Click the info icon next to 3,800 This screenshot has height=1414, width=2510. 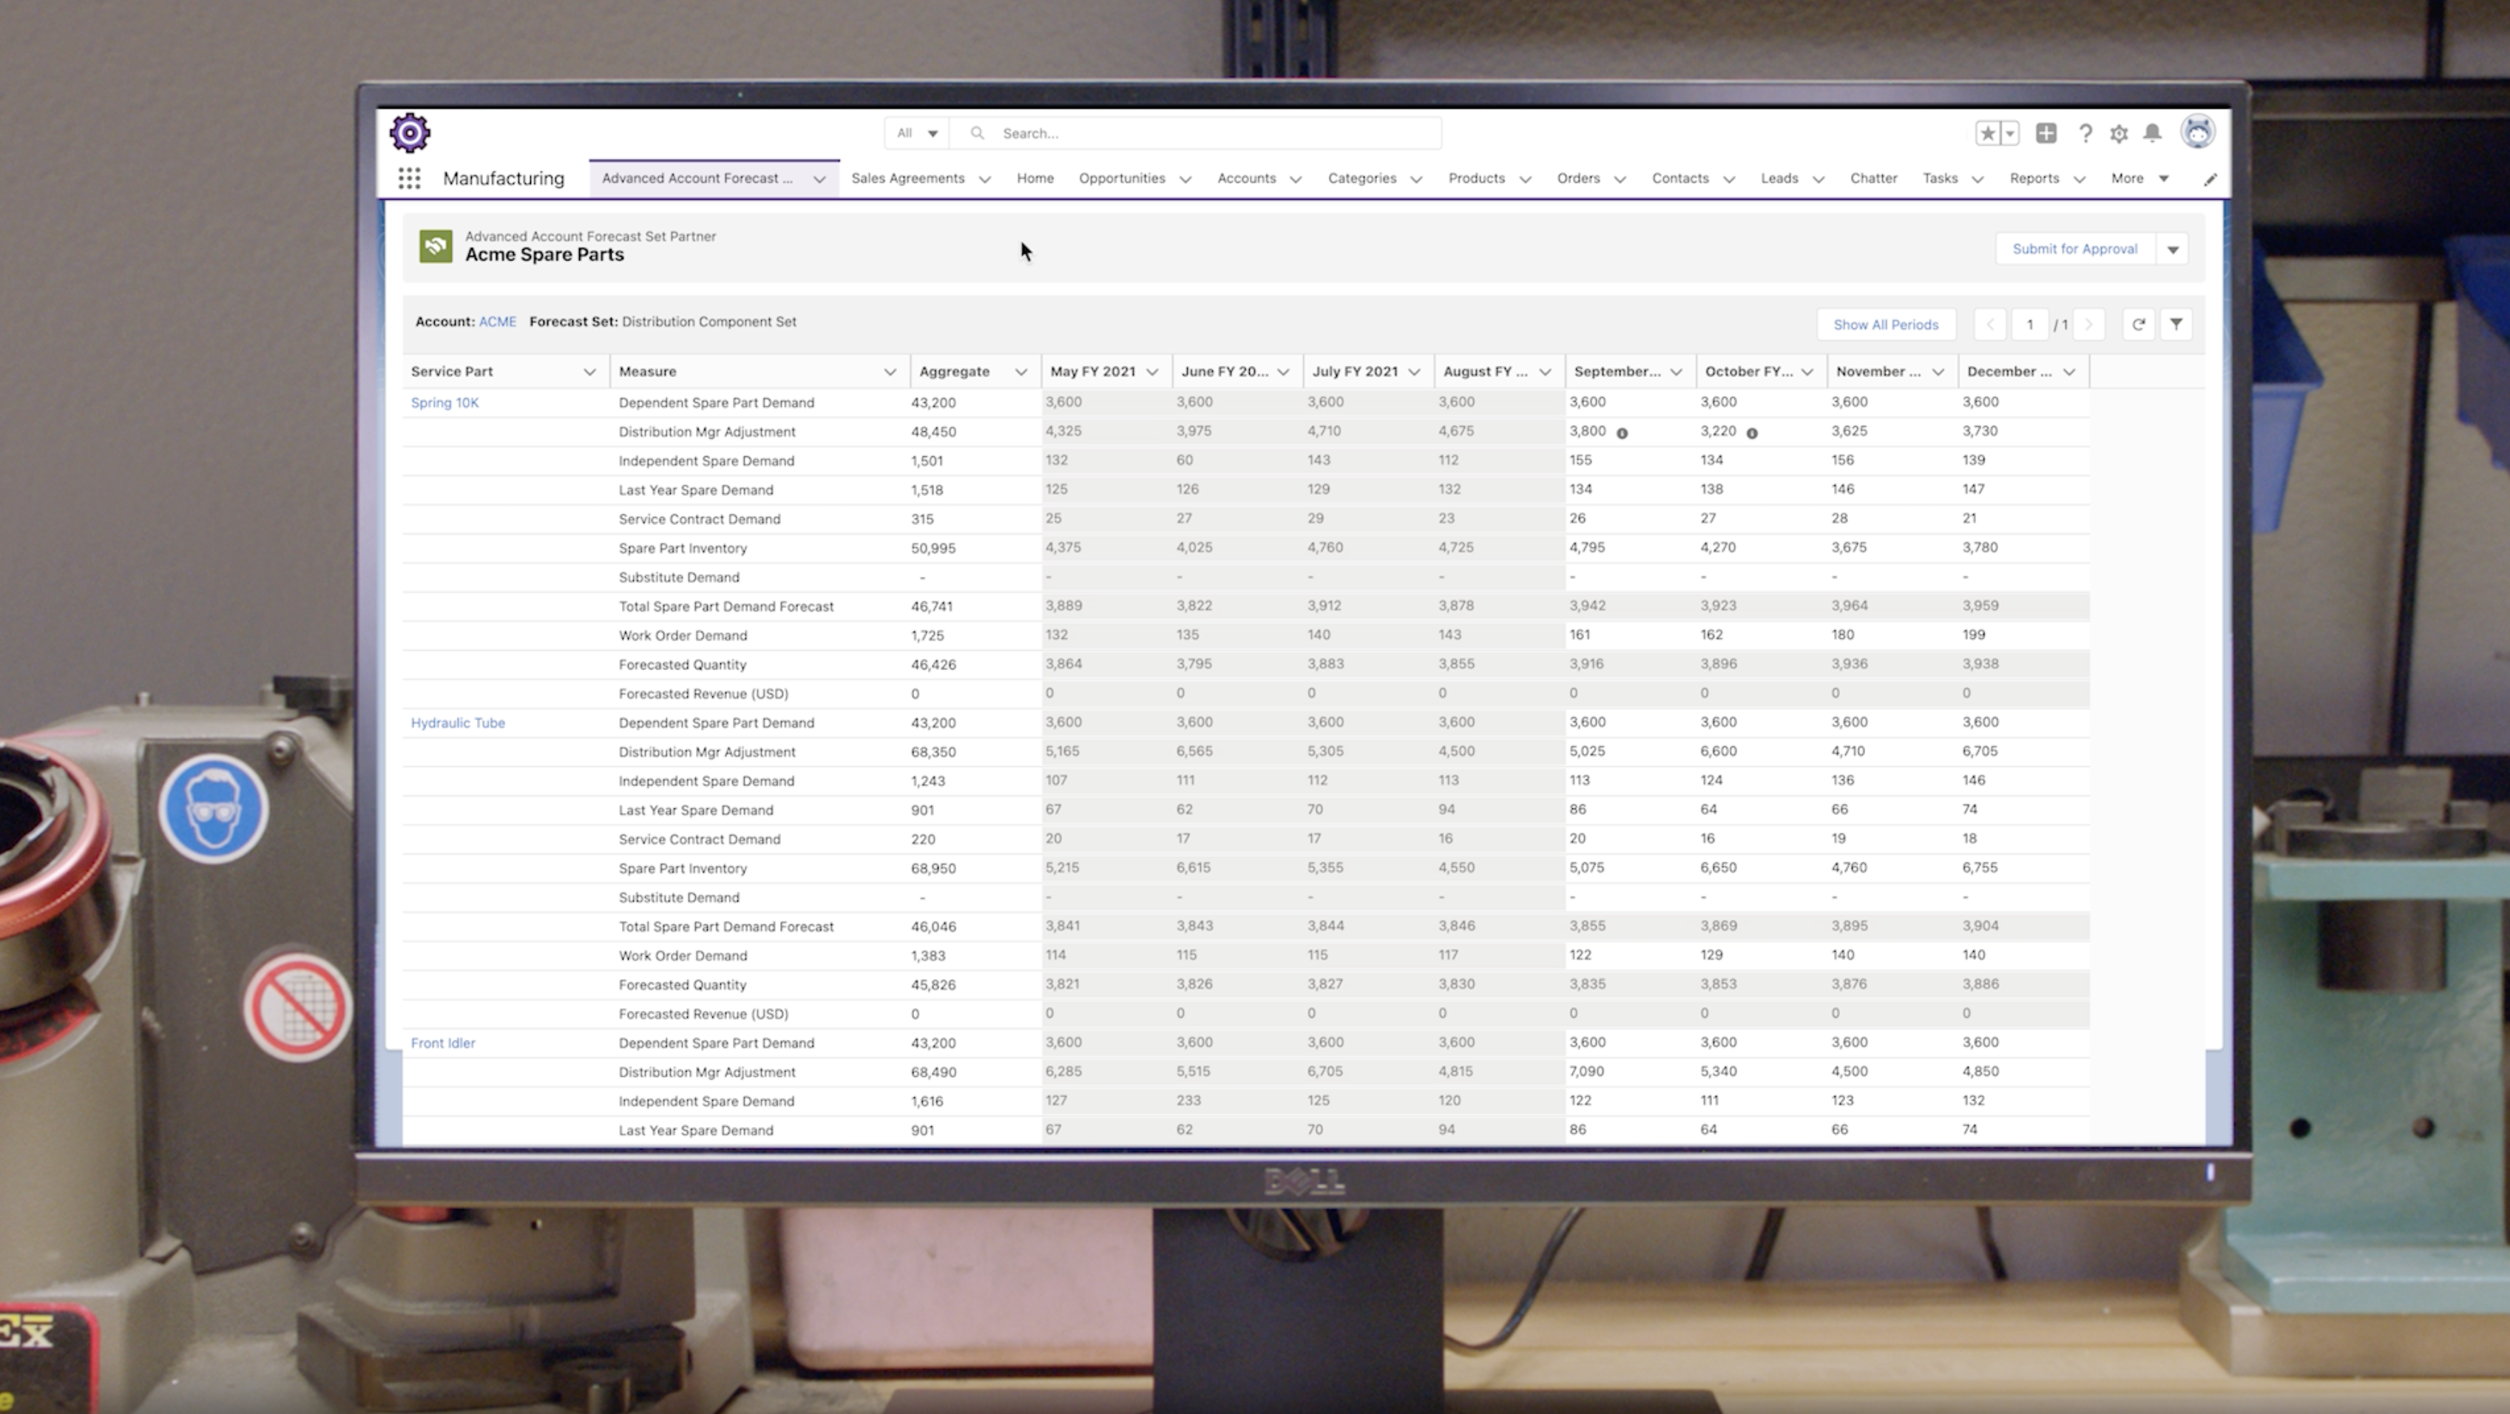click(x=1623, y=433)
